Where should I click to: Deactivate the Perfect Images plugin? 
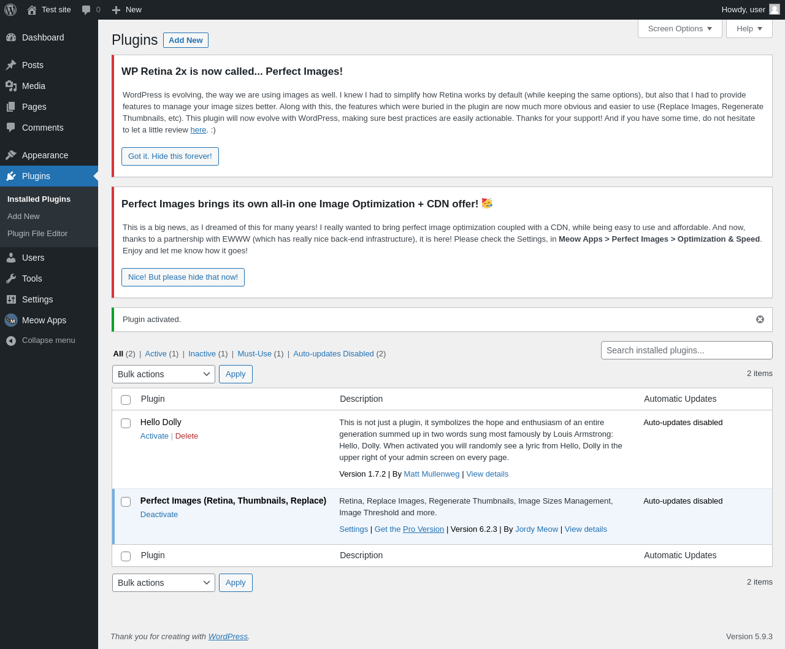click(159, 515)
